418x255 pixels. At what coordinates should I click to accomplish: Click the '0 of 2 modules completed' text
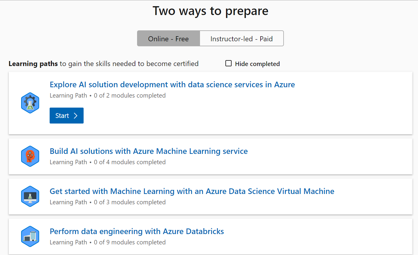pos(130,96)
